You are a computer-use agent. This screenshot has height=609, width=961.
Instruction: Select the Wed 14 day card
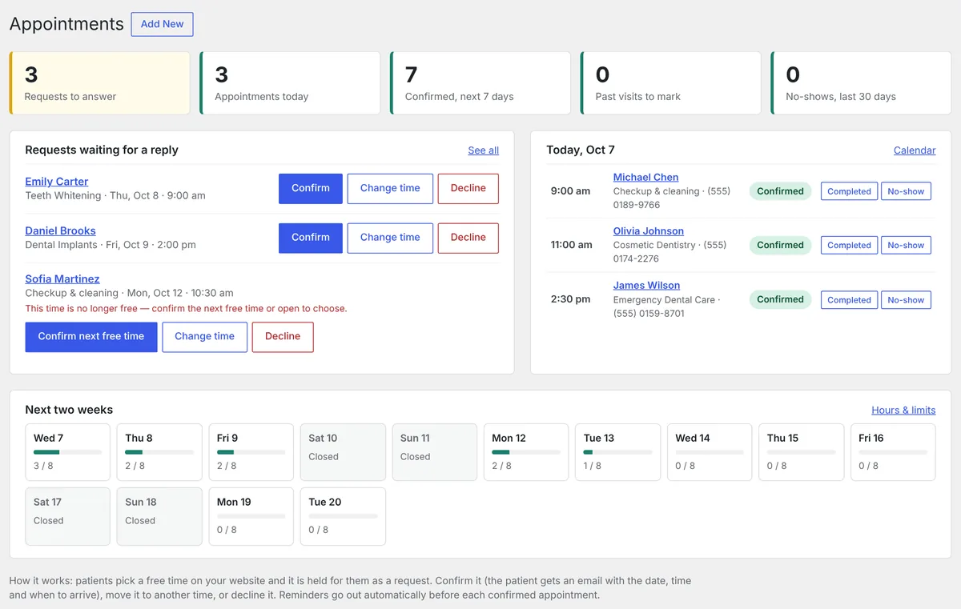pos(710,452)
